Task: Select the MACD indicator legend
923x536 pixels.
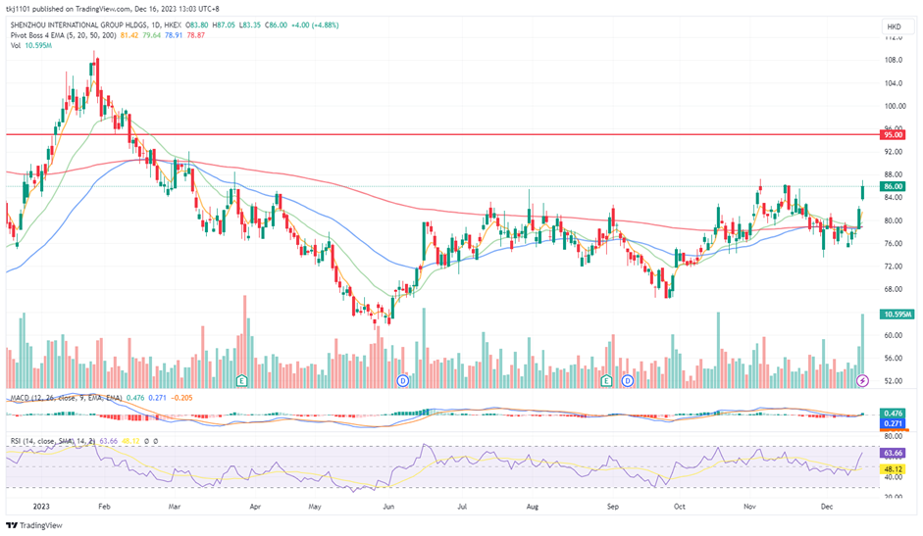Action: (66, 398)
